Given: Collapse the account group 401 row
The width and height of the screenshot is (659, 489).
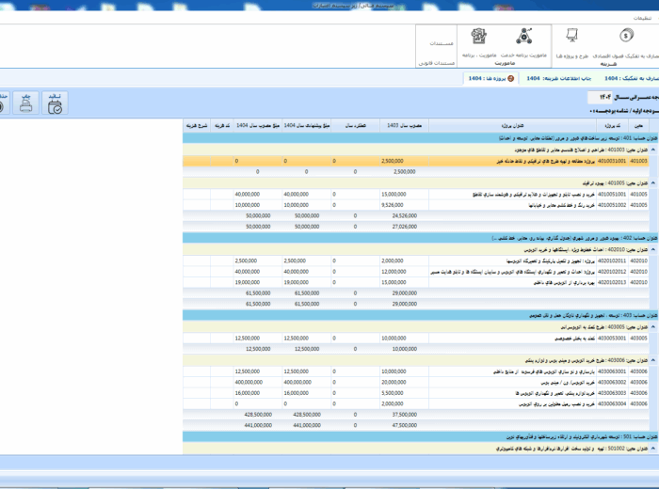Looking at the screenshot, I should [x=652, y=137].
